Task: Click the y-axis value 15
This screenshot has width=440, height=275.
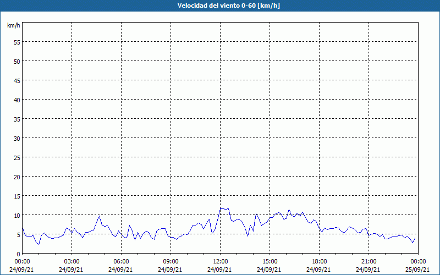Action: [x=17, y=196]
